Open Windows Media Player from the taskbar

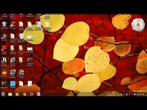pyautogui.click(x=17, y=94)
